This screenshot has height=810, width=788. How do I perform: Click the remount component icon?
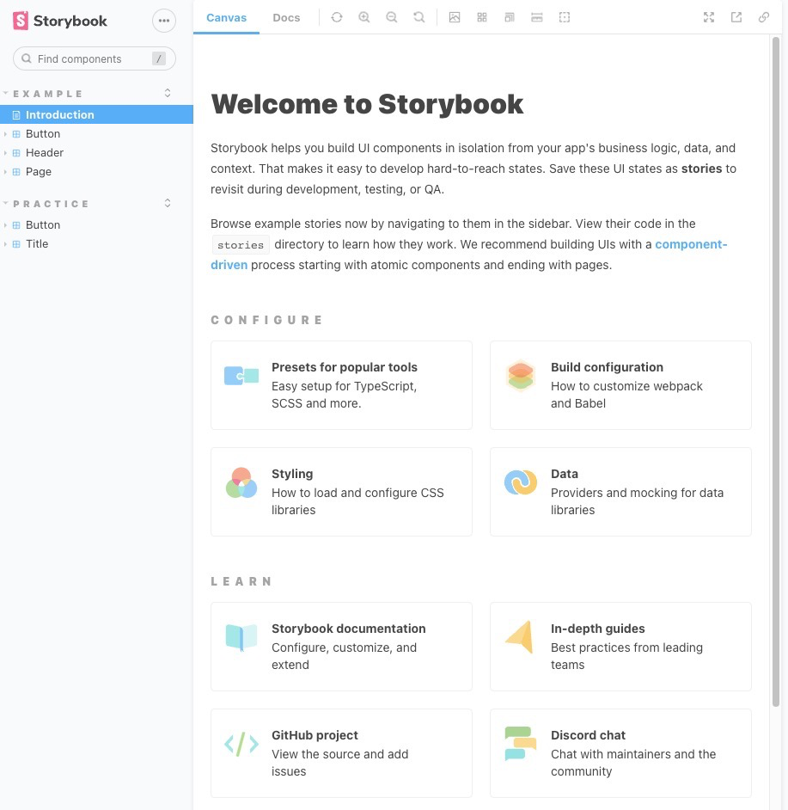(x=337, y=17)
